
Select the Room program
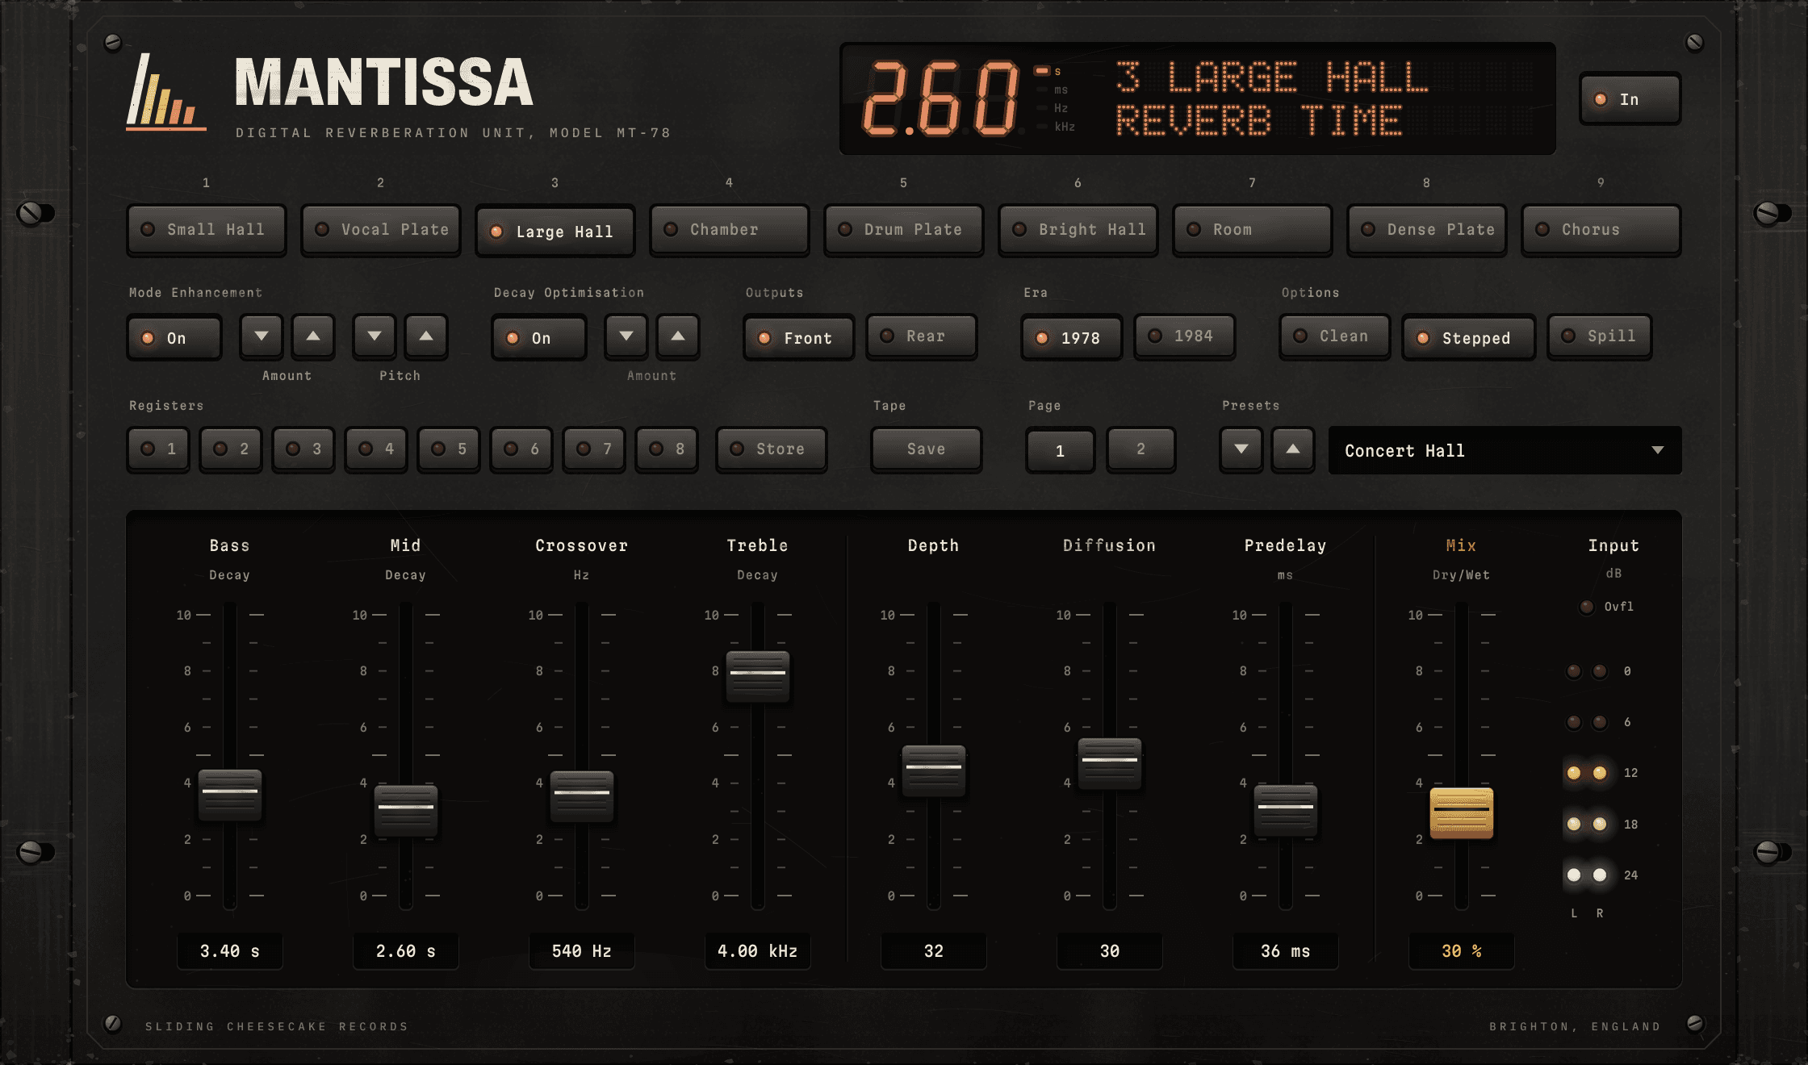pyautogui.click(x=1253, y=230)
